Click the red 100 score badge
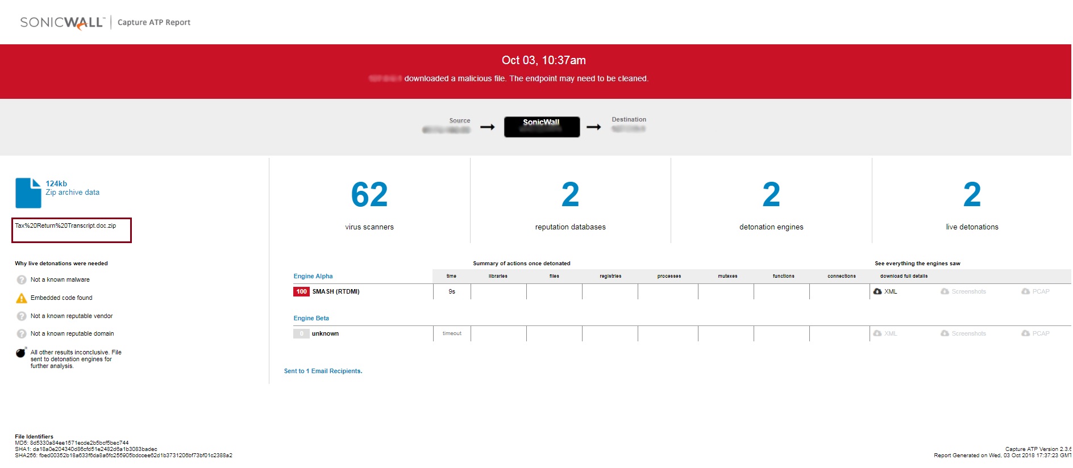 click(301, 292)
